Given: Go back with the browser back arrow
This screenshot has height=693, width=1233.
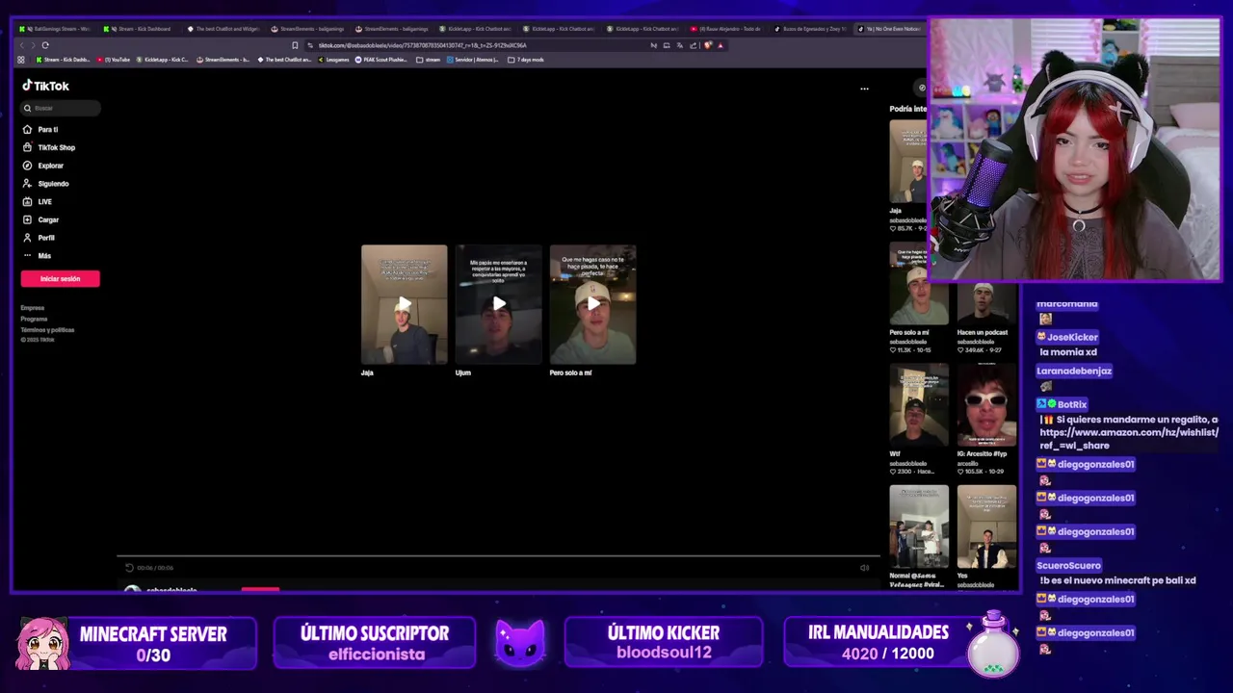Looking at the screenshot, I should (x=20, y=45).
